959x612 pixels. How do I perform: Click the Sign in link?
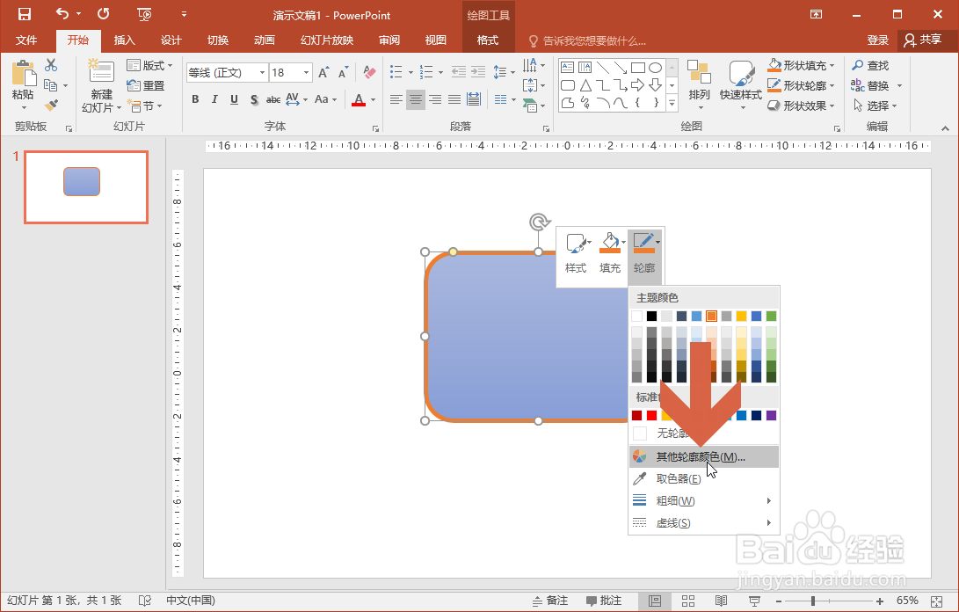click(877, 40)
